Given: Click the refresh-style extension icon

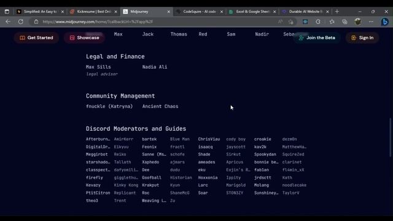Looking at the screenshot, I should (x=318, y=22).
